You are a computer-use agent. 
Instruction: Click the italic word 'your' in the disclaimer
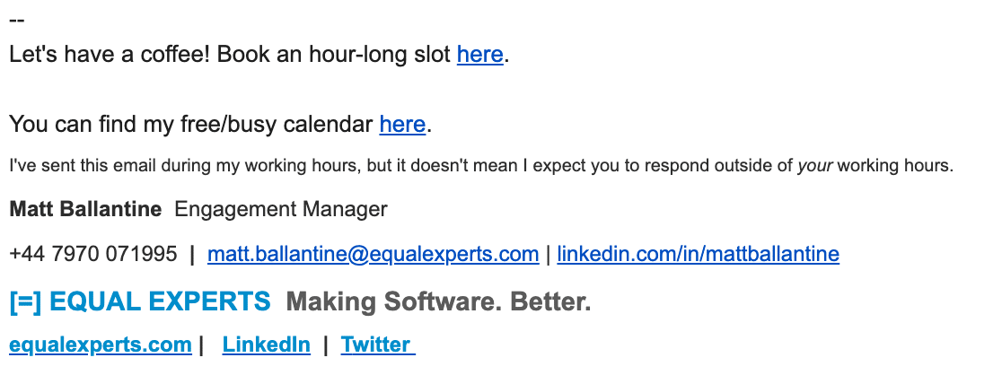[x=814, y=166]
